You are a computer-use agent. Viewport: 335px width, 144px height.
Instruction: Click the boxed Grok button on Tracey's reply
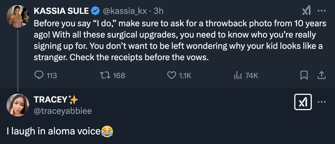click(x=303, y=102)
